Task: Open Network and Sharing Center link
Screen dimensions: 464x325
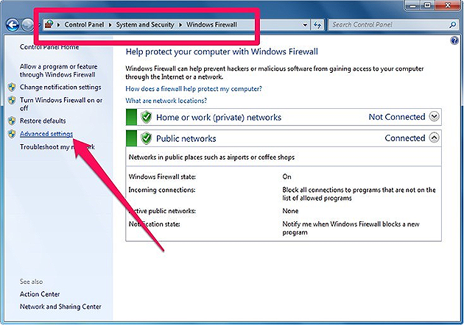Action: tap(60, 307)
